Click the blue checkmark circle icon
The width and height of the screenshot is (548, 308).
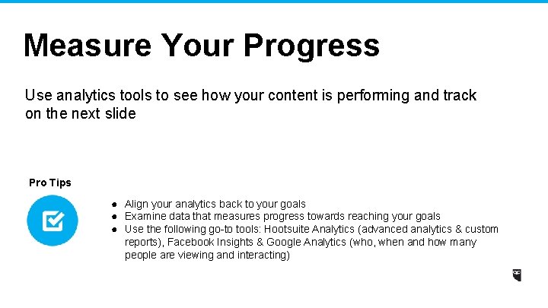[x=52, y=221]
